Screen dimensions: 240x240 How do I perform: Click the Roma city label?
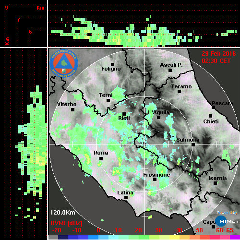pos(101,153)
